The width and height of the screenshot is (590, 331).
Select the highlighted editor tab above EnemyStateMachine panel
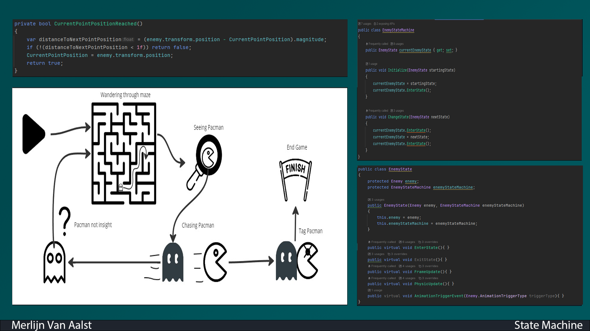pyautogui.click(x=459, y=18)
